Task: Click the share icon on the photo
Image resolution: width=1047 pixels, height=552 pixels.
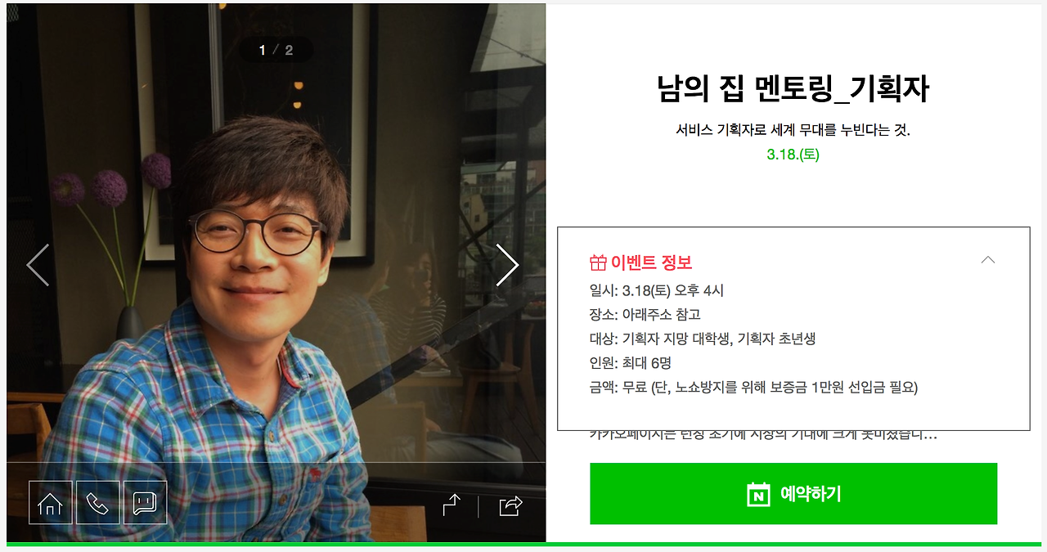Action: coord(510,506)
